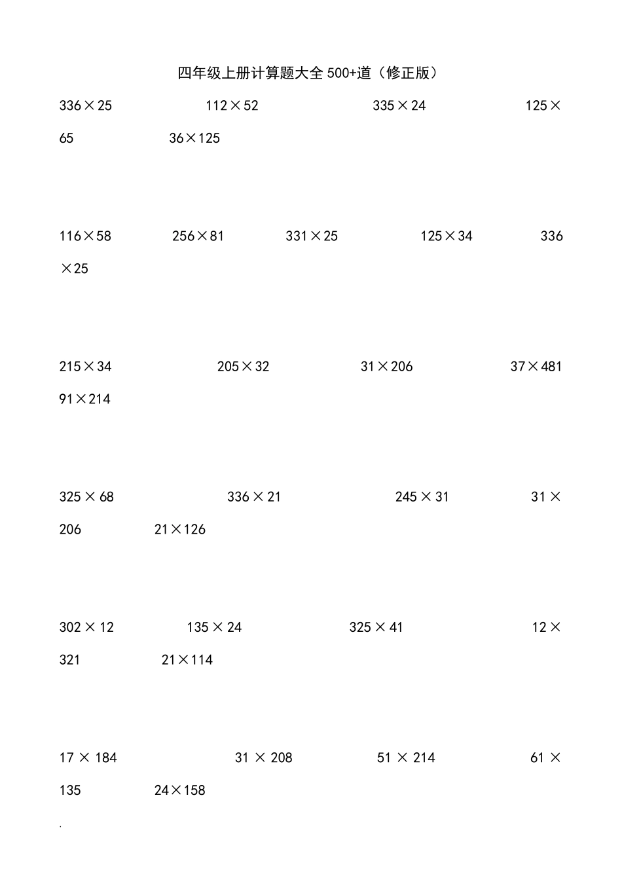Place cursor on problem 331×25

pyautogui.click(x=312, y=236)
